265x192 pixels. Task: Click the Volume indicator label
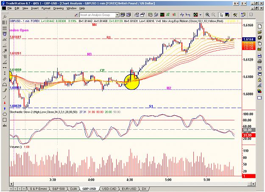pos(16,147)
